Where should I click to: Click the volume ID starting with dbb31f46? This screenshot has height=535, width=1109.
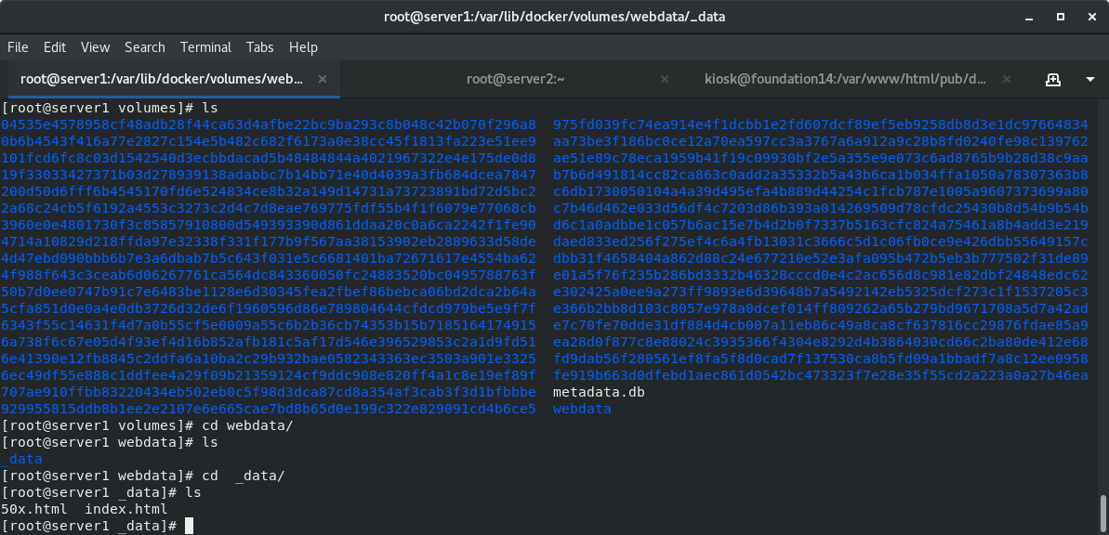point(821,258)
